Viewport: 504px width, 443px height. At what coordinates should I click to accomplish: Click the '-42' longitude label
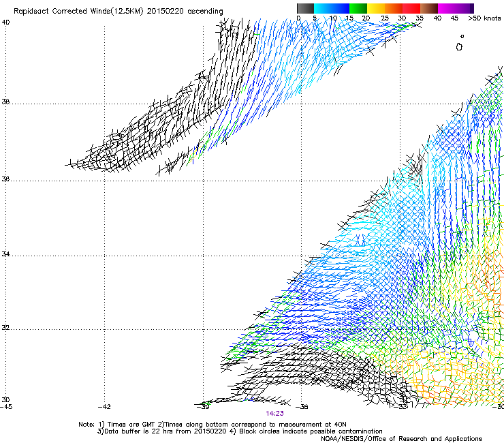[x=104, y=407]
